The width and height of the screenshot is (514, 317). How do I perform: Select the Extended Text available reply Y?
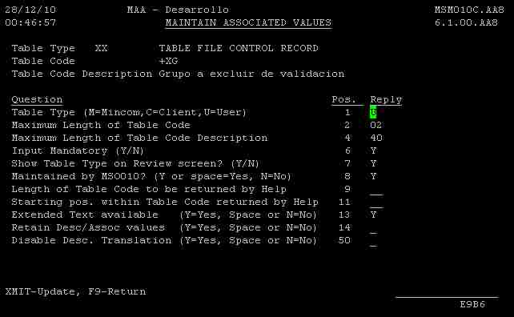373,215
